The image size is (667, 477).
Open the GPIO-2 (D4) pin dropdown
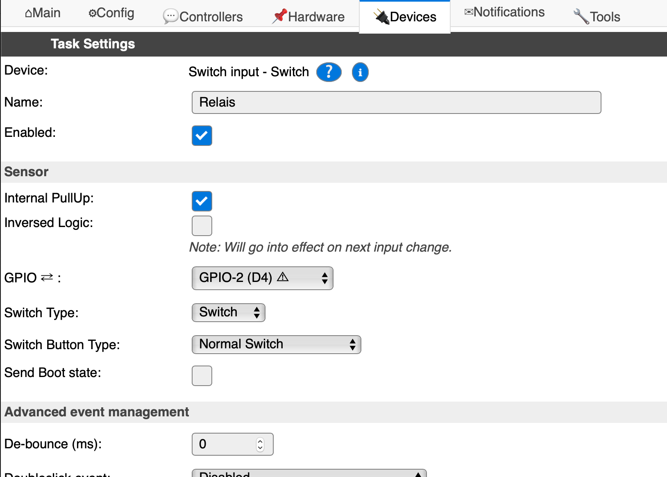(x=263, y=278)
